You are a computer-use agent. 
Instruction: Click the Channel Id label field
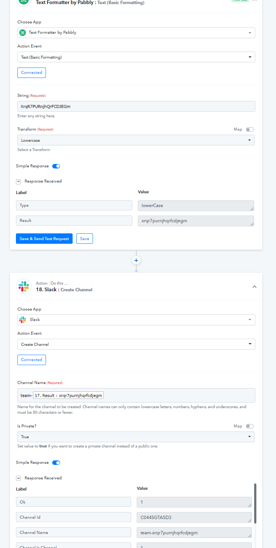point(73,517)
